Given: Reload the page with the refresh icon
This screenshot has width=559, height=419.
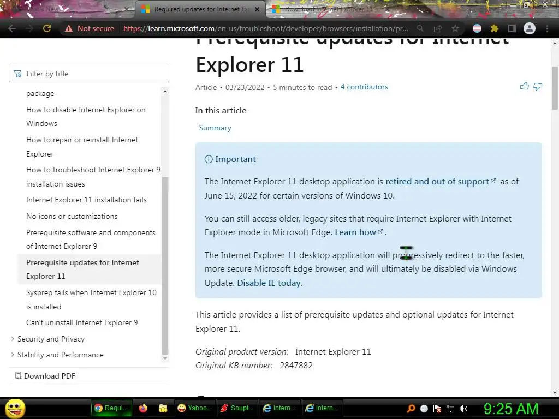Looking at the screenshot, I should [x=47, y=28].
